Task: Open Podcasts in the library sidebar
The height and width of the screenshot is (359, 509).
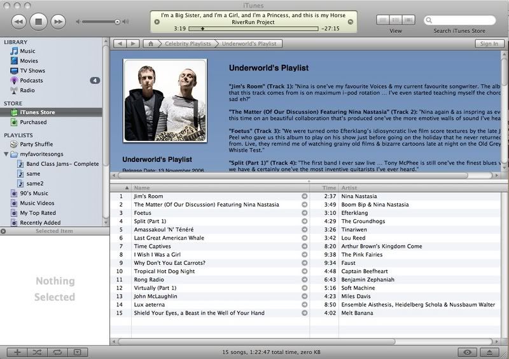Action: tap(31, 81)
